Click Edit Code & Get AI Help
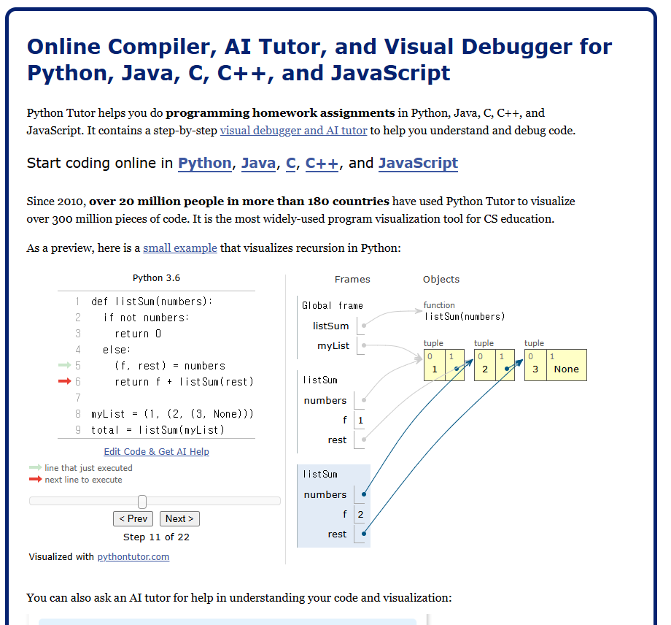Viewport: 671px width, 625px height. click(x=157, y=451)
